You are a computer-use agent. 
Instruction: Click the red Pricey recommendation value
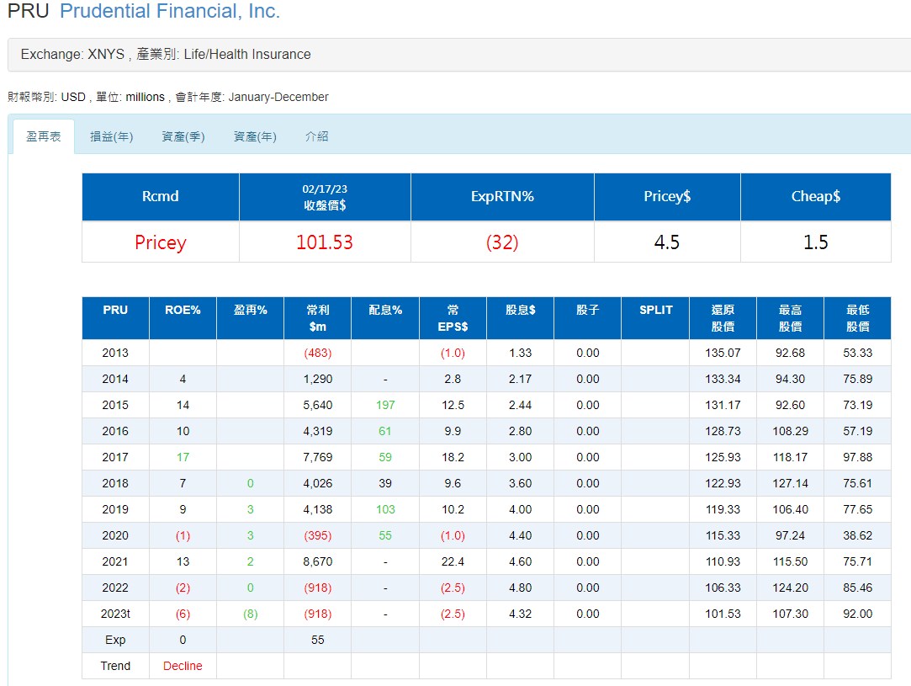[x=161, y=242]
